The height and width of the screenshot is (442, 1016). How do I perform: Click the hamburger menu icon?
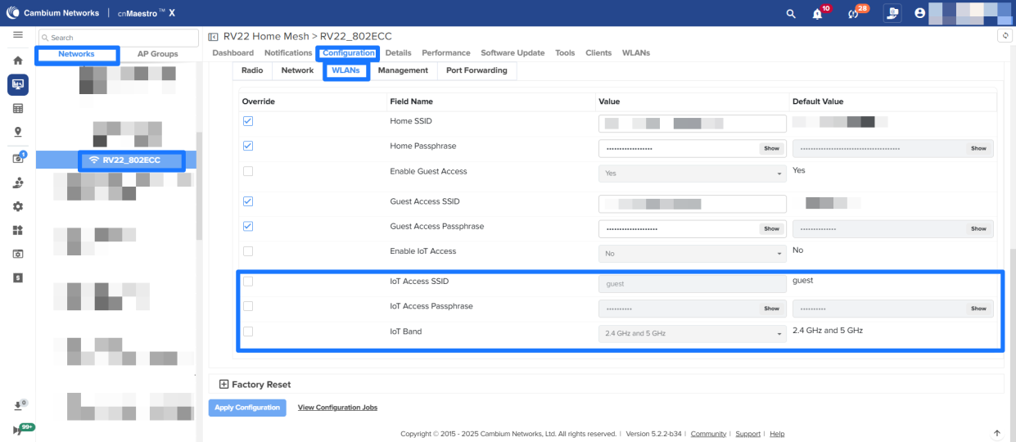[x=17, y=35]
